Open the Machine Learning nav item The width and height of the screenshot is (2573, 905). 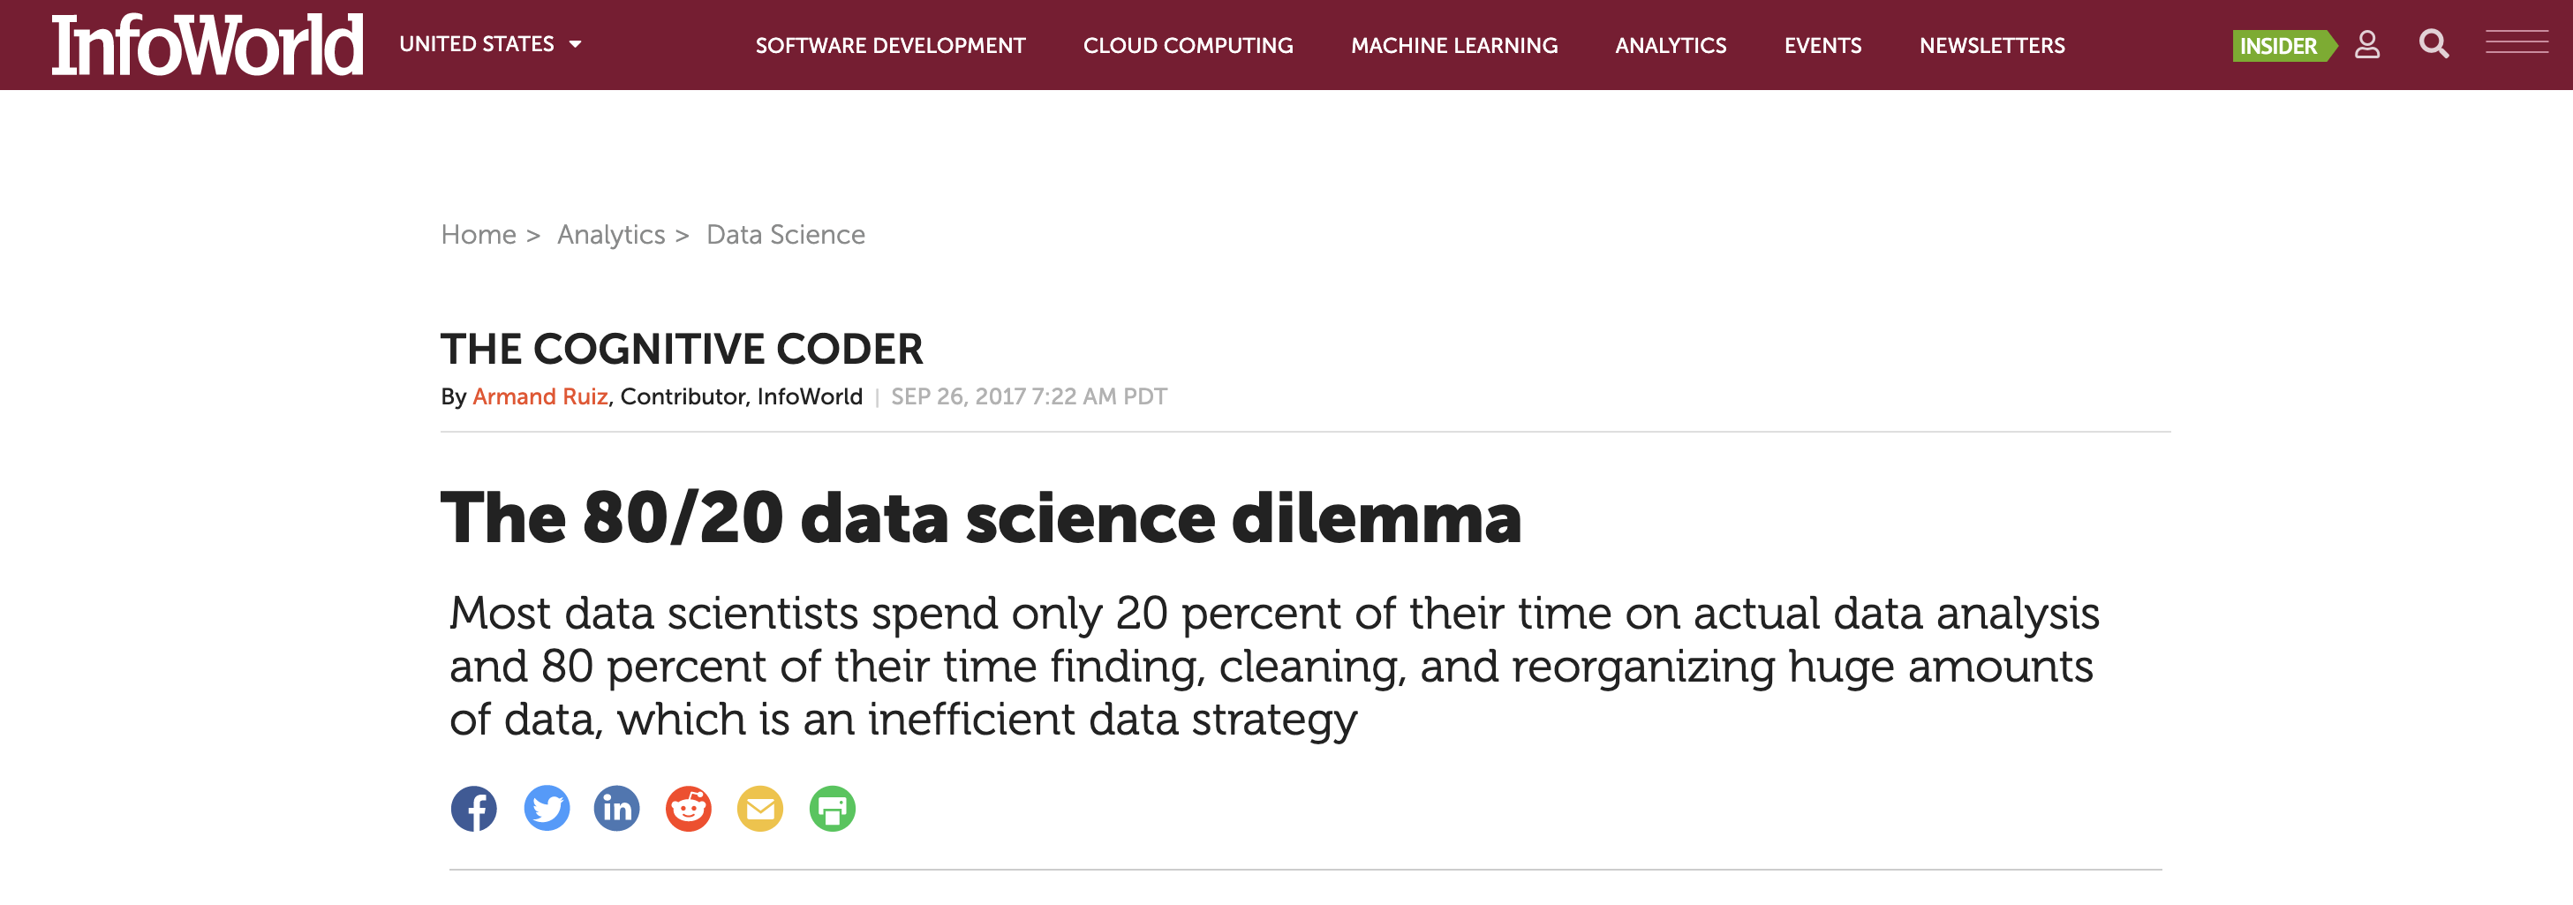(1453, 46)
